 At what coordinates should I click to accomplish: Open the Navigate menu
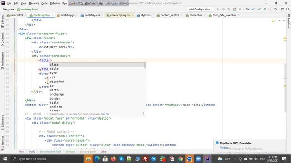point(34,3)
